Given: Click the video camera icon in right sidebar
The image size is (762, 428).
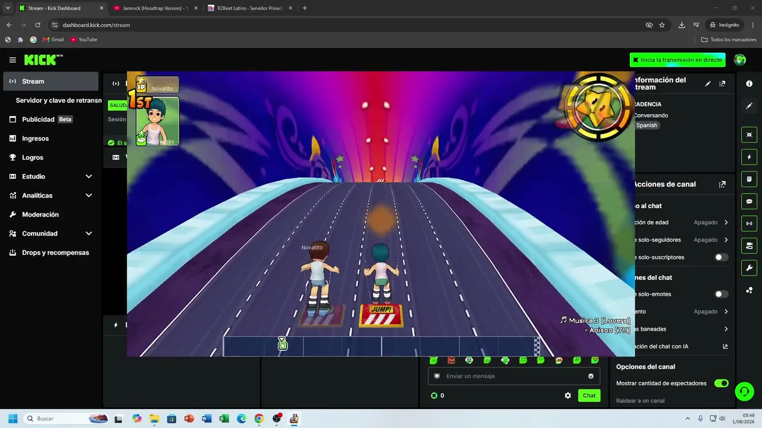Looking at the screenshot, I should pyautogui.click(x=749, y=246).
